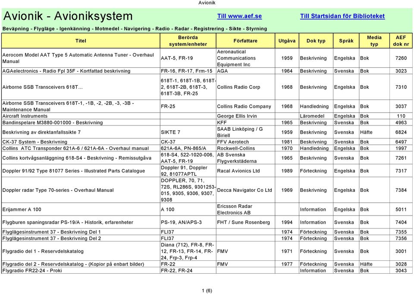This screenshot has height=294, width=414.
Task: Click the 1989 edition year cell
Action: coord(287,171)
